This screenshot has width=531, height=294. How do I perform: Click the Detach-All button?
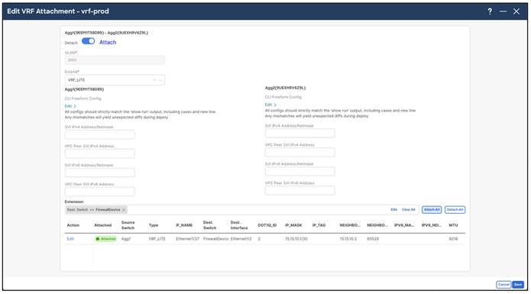pyautogui.click(x=455, y=210)
